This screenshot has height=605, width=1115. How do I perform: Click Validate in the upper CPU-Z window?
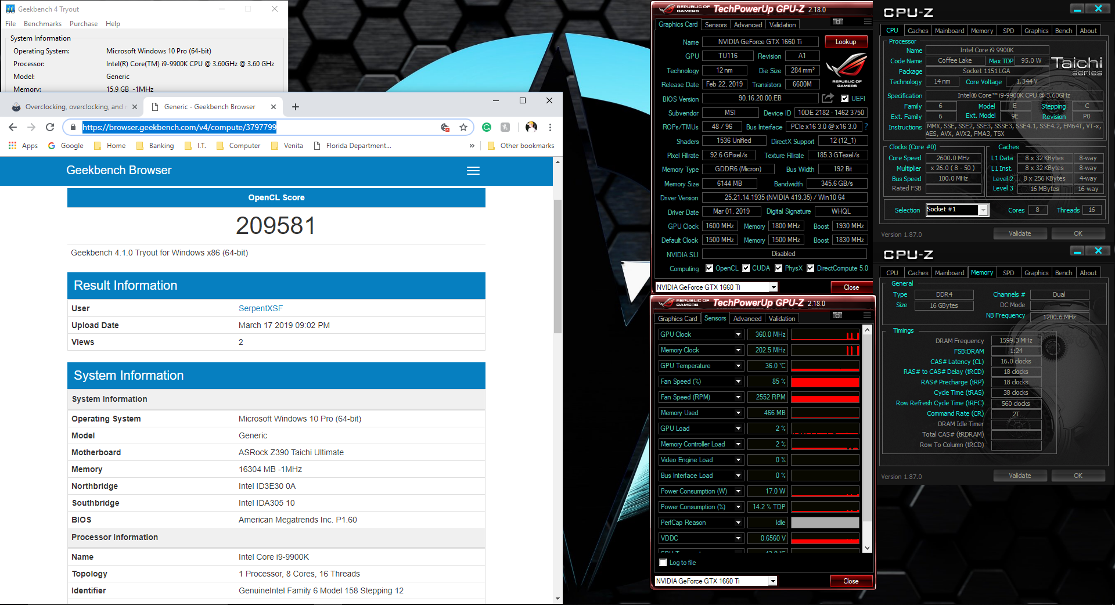click(1020, 233)
